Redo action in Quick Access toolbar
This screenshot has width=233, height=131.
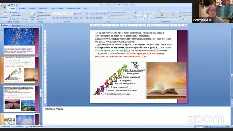(x=16, y=5)
